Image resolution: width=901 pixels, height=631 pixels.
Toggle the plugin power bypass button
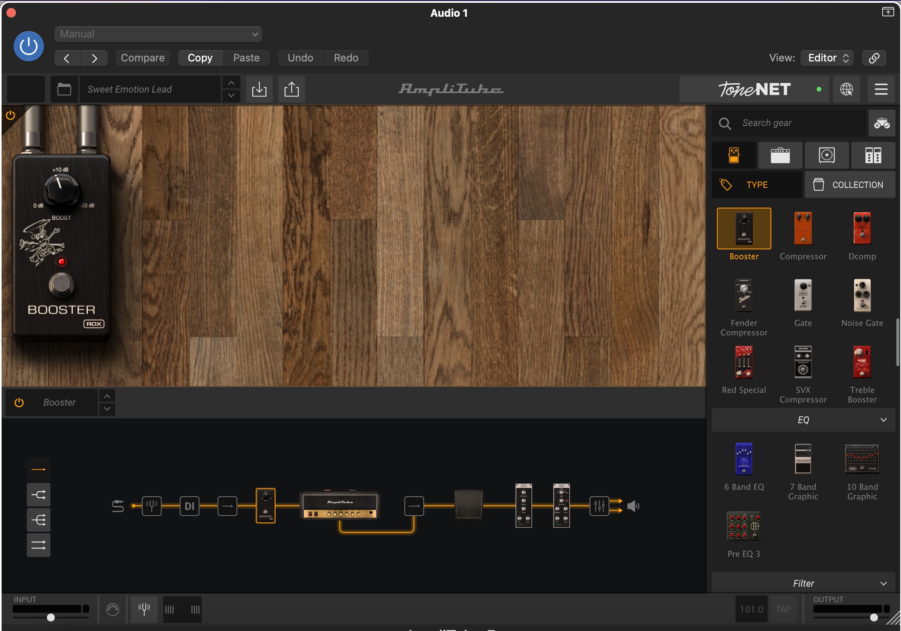29,46
